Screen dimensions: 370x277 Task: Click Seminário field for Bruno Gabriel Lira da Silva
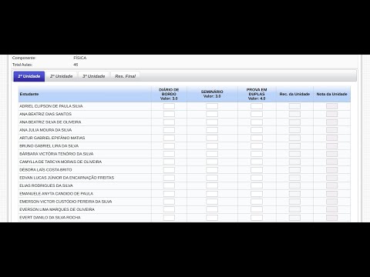point(212,146)
